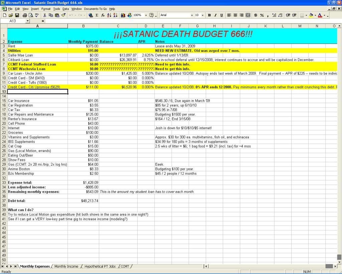
Task: Select row 12 by its header
Action: coord(4,87)
